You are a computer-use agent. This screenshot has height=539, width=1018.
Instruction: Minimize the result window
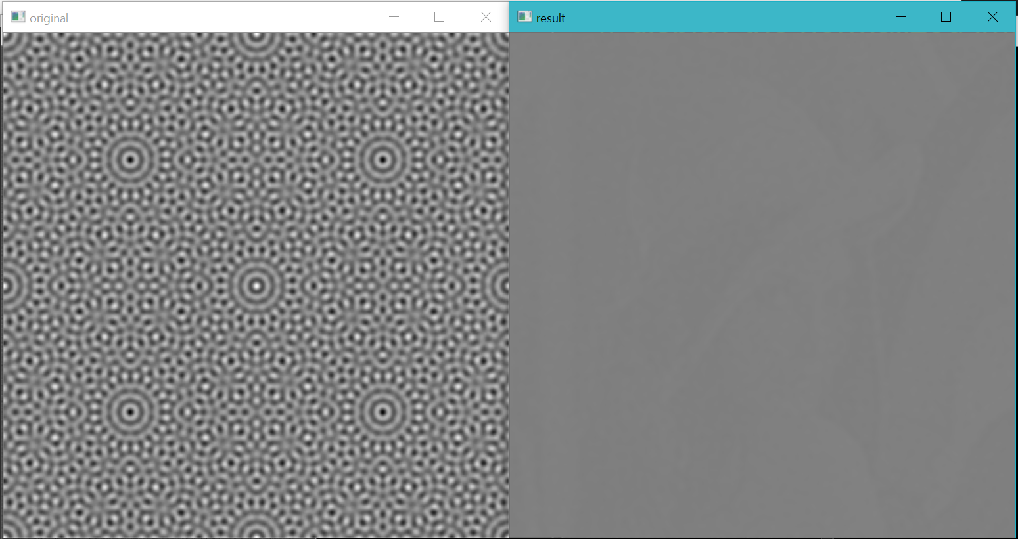(900, 17)
